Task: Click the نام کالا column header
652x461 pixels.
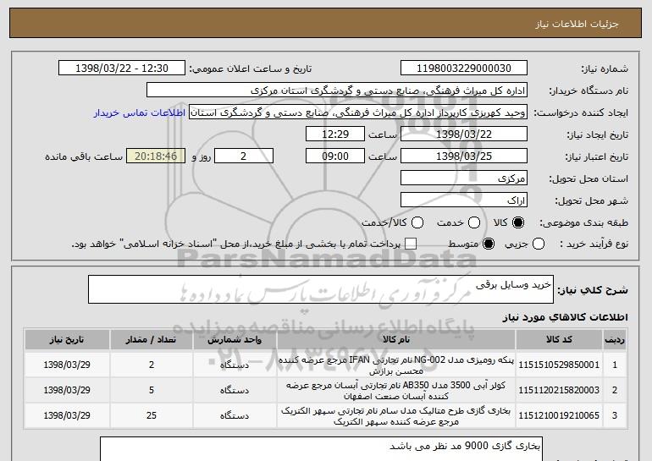Action: (x=396, y=340)
